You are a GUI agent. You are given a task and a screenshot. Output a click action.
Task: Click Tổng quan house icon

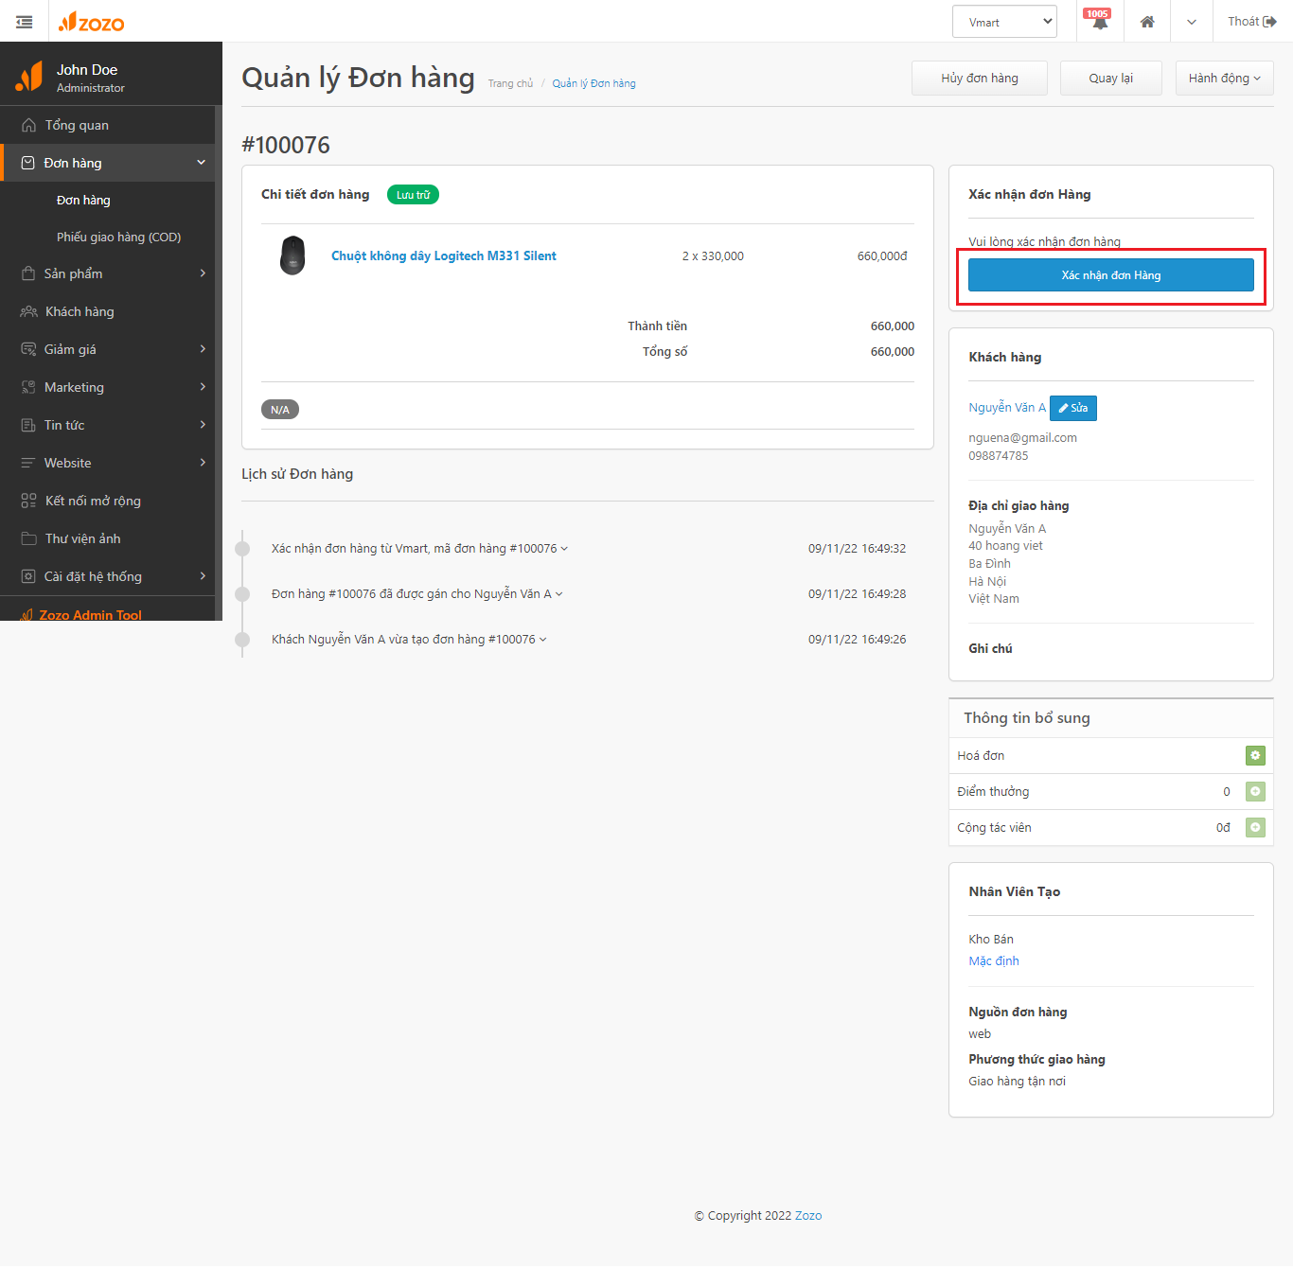click(28, 125)
